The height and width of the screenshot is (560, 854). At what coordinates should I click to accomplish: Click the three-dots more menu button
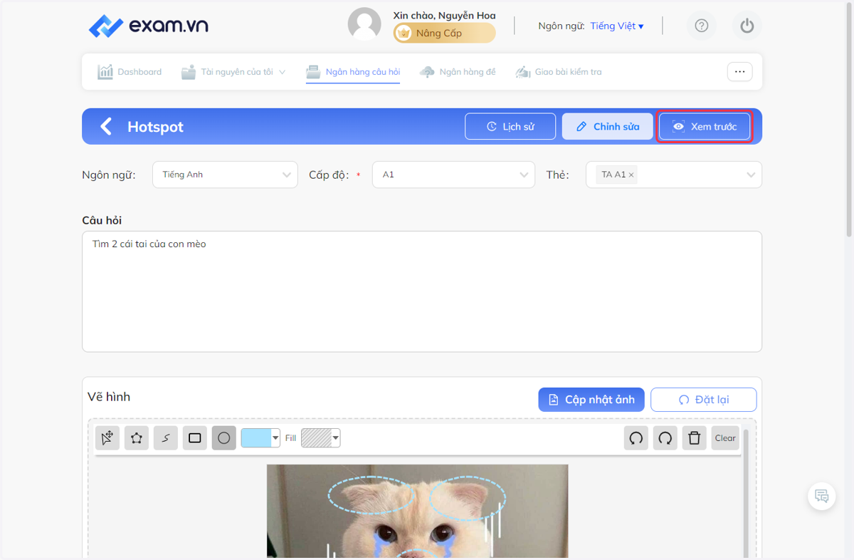tap(739, 72)
